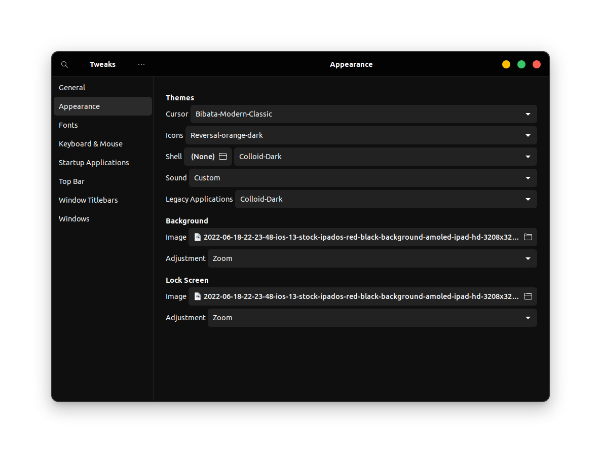Click the document icon beside the Background image filename
This screenshot has width=601, height=453.
197,237
